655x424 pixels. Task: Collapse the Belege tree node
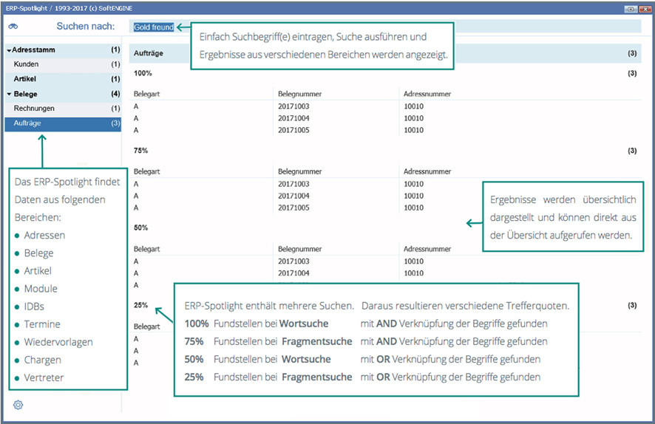click(9, 95)
